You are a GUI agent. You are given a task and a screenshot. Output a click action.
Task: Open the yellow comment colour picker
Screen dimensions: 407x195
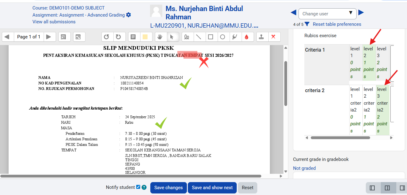click(x=145, y=37)
